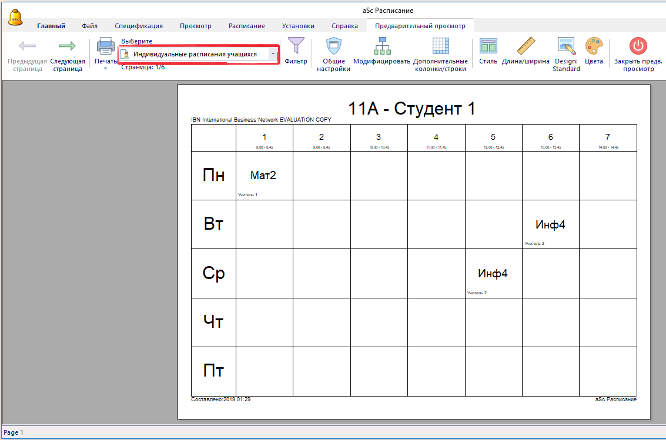Click the Стиль icon
The image size is (666, 440).
[x=488, y=47]
